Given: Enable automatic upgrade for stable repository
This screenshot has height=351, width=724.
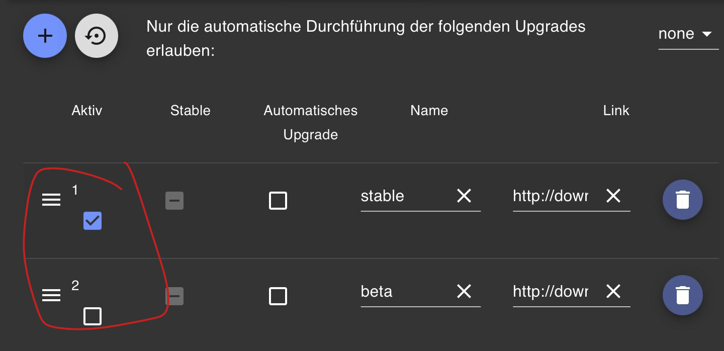Looking at the screenshot, I should point(278,201).
